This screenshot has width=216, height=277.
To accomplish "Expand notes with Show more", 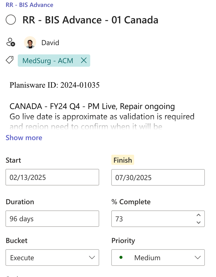I will (x=24, y=138).
